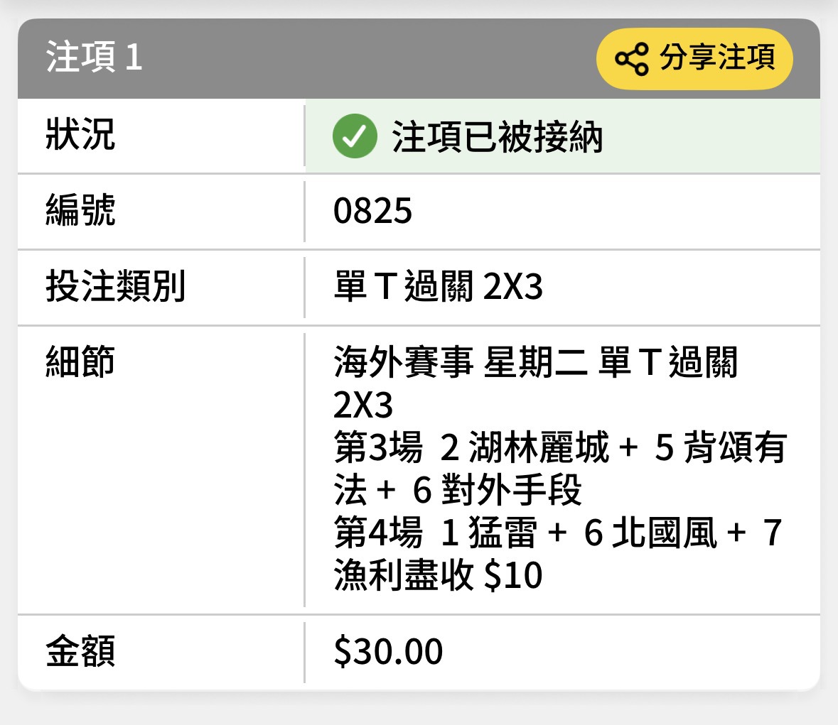
Task: Click the 金額 amount label
Action: pos(80,650)
